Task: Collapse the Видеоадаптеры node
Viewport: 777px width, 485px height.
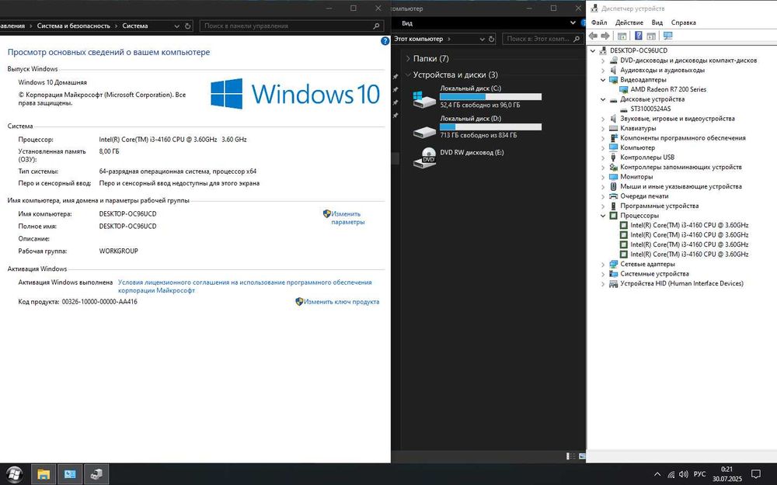Action: tap(603, 80)
